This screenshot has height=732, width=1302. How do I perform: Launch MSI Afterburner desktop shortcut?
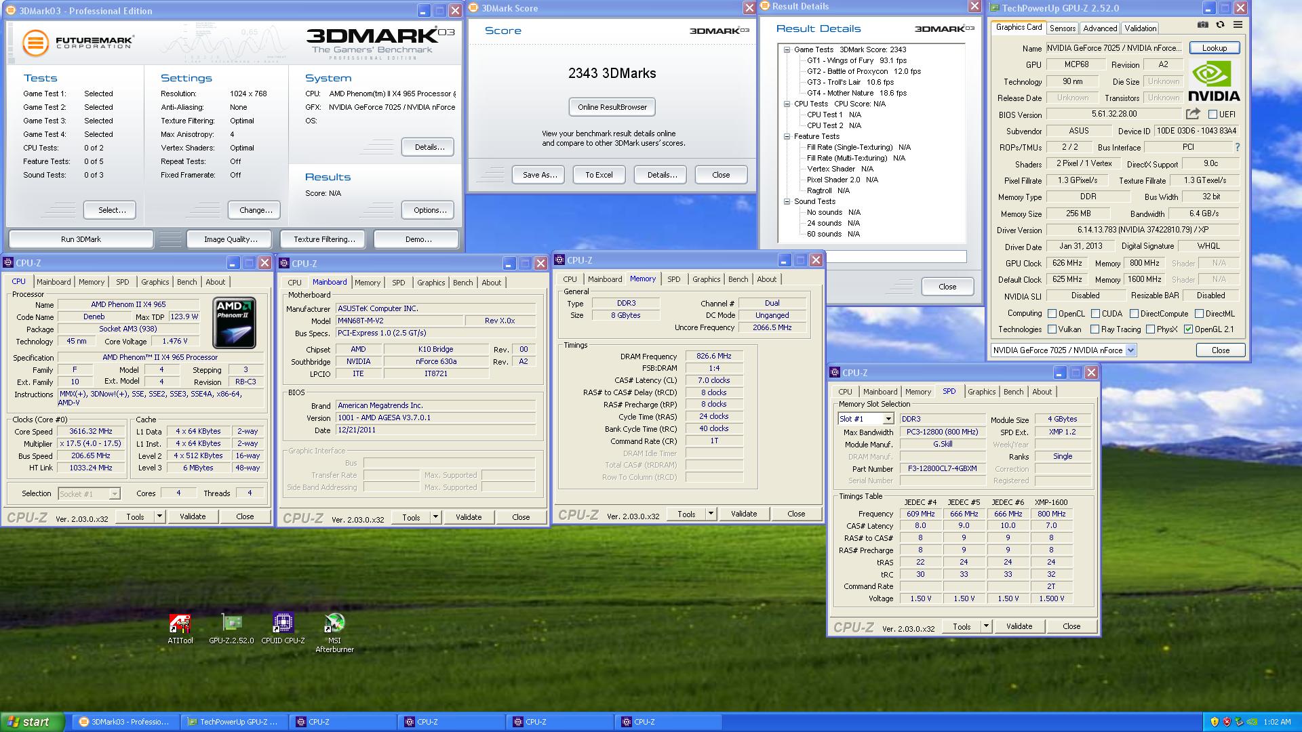(334, 624)
